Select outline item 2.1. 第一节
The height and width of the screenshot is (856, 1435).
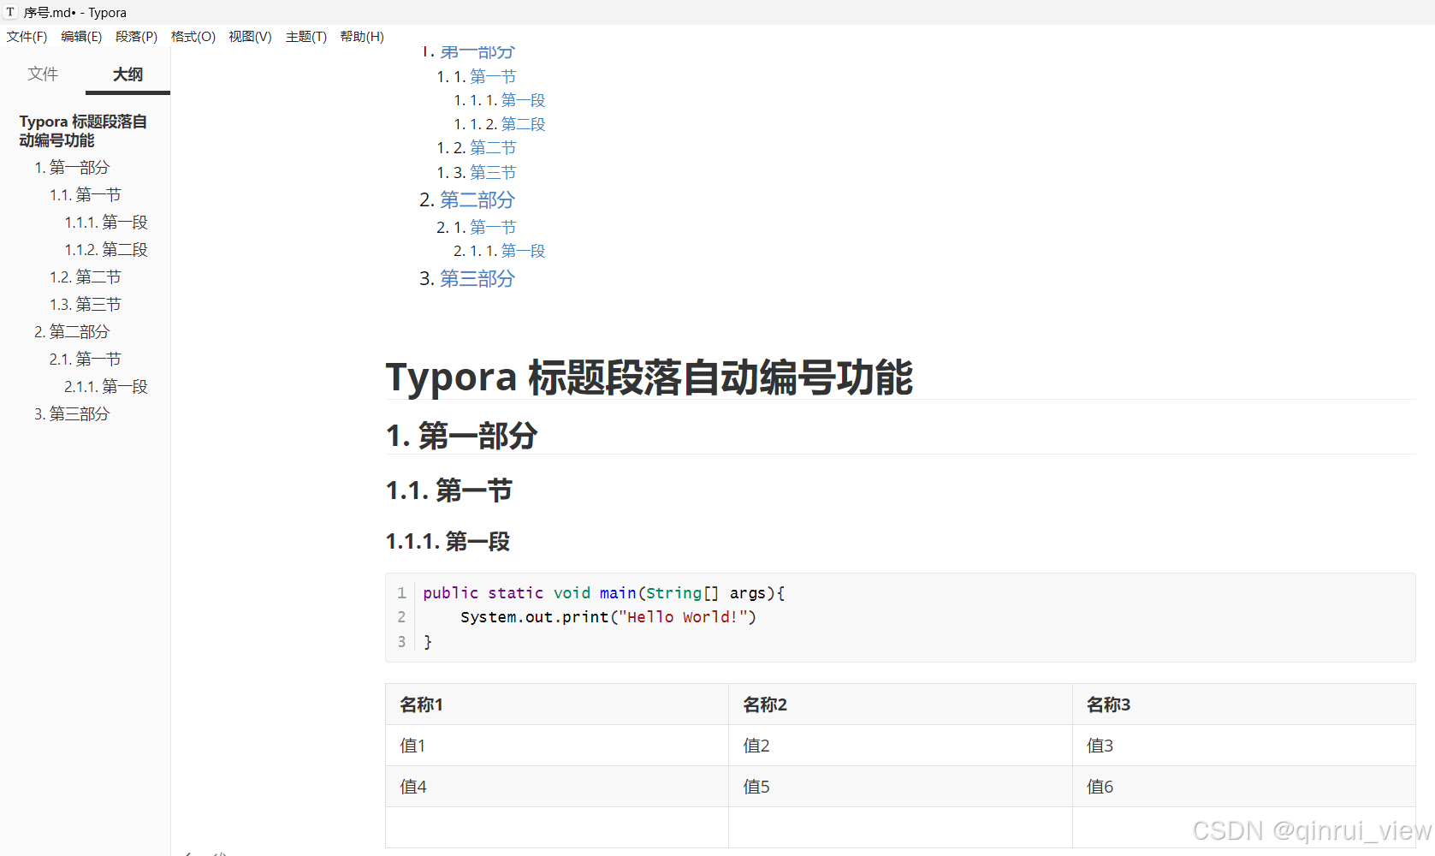(86, 359)
